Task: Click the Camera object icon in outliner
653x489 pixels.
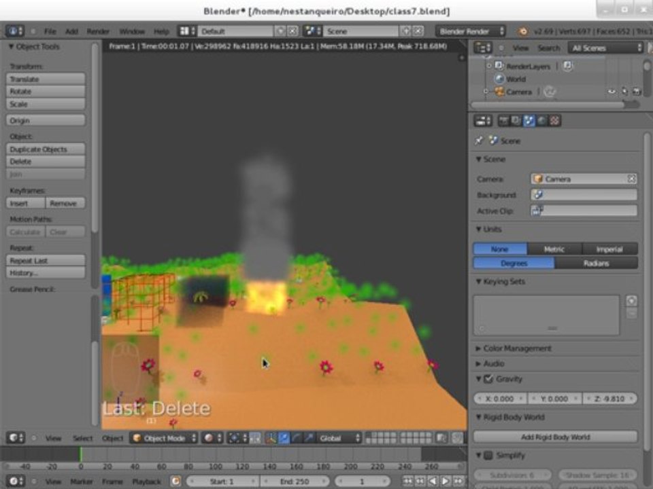Action: [x=499, y=92]
